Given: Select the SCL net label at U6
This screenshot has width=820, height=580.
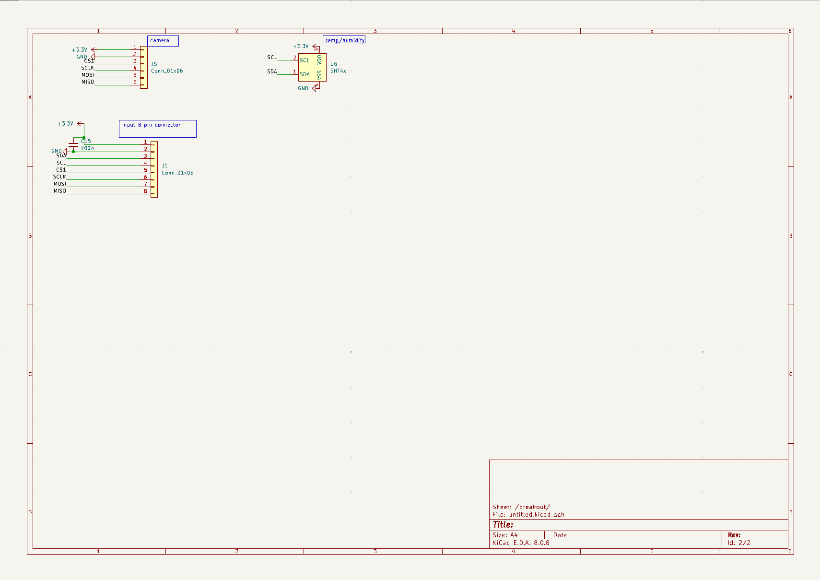Looking at the screenshot, I should point(272,58).
